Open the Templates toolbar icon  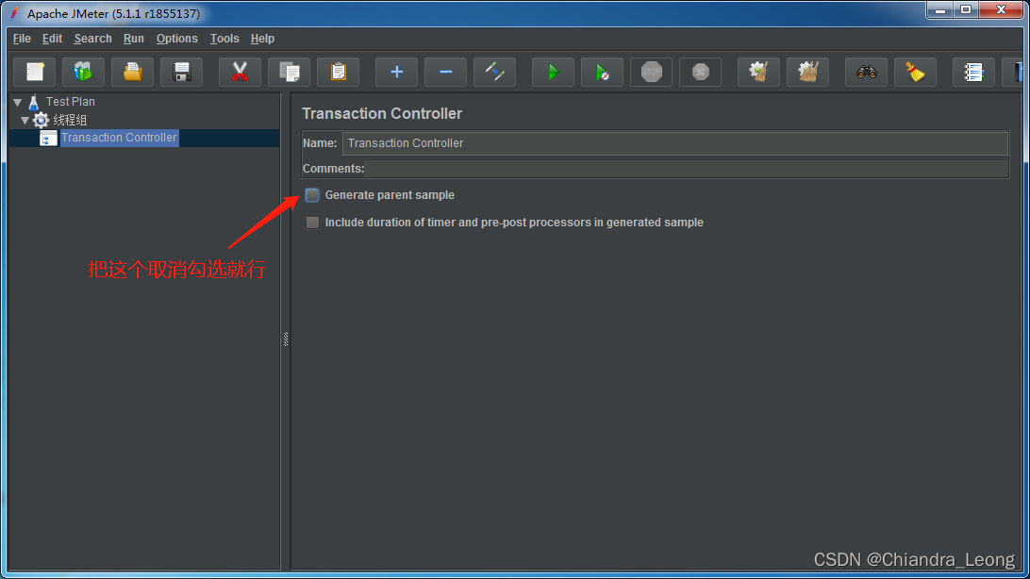point(83,72)
